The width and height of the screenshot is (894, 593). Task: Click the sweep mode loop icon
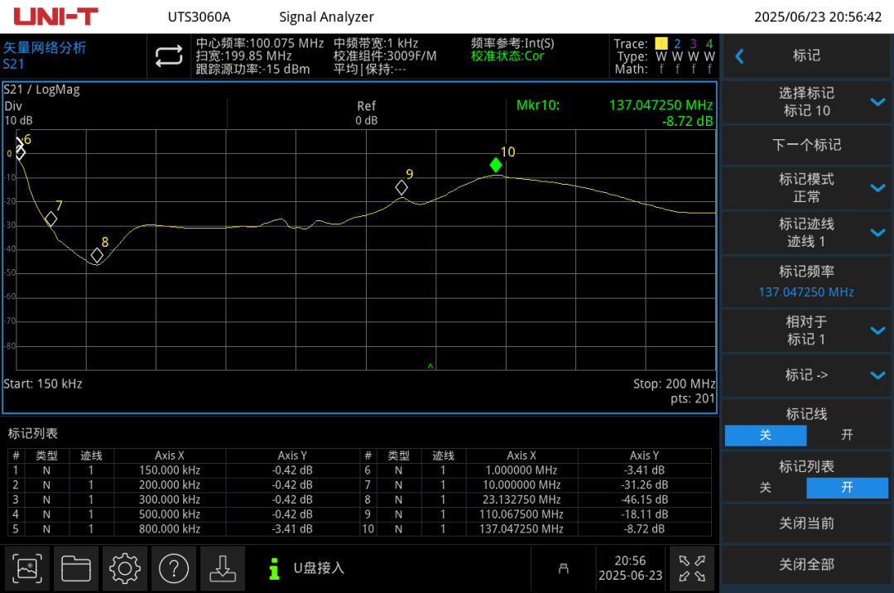pos(168,55)
